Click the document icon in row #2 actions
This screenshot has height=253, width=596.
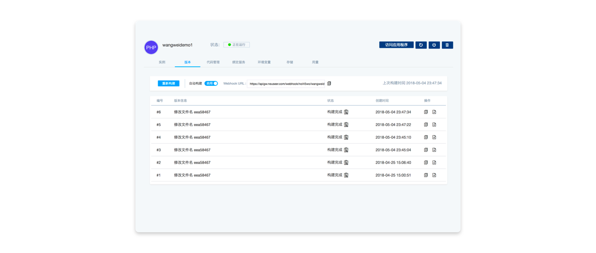pyautogui.click(x=426, y=163)
